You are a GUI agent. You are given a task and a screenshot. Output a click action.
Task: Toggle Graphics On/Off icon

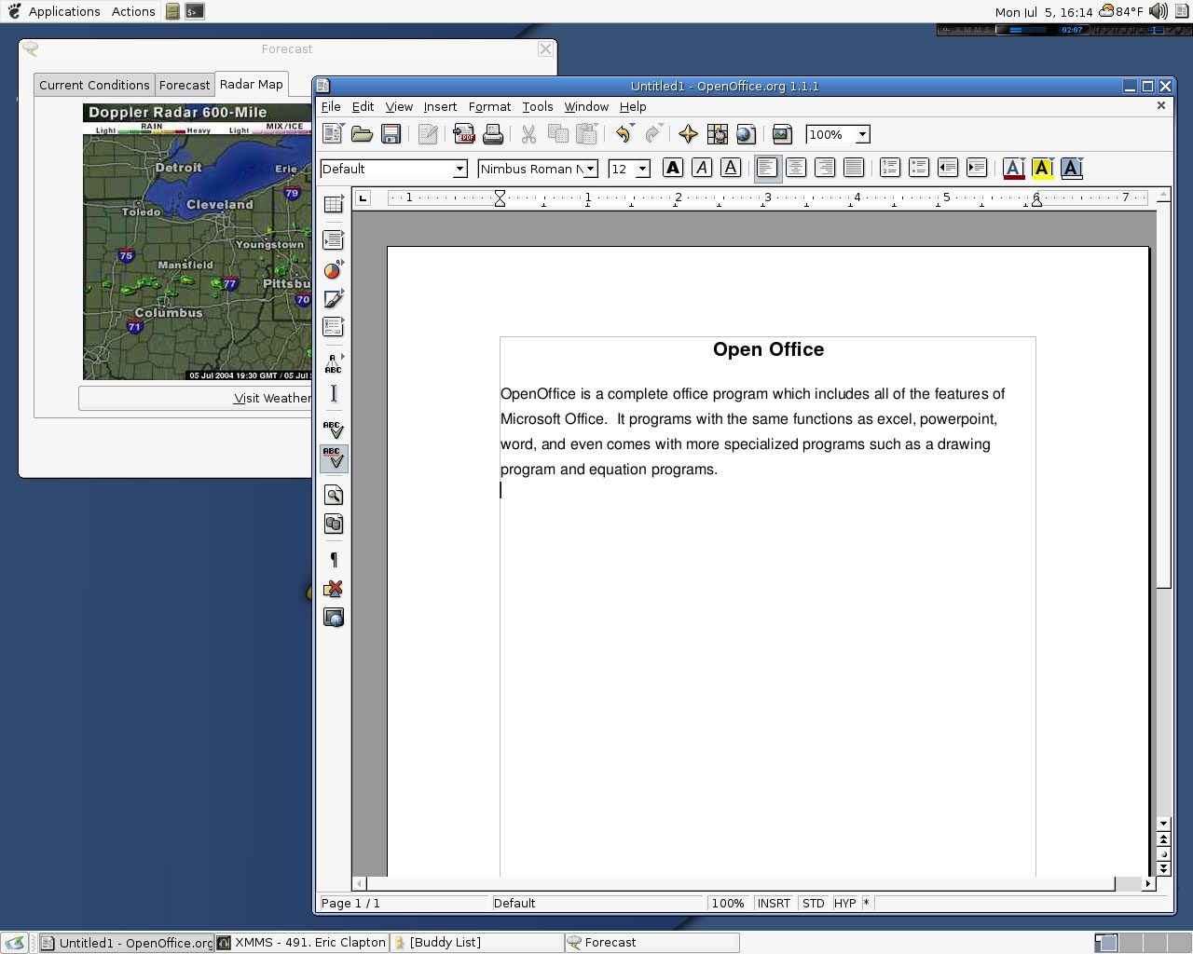[x=334, y=589]
